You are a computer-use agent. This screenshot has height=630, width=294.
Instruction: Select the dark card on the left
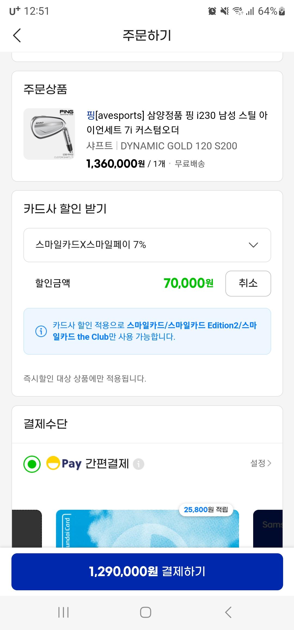(27, 529)
